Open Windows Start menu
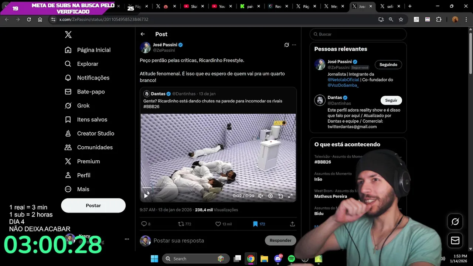The image size is (473, 266). click(154, 259)
